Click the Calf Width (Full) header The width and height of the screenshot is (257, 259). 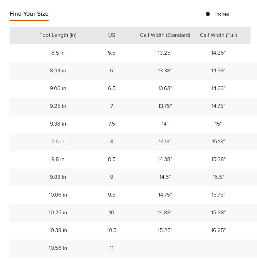click(218, 35)
